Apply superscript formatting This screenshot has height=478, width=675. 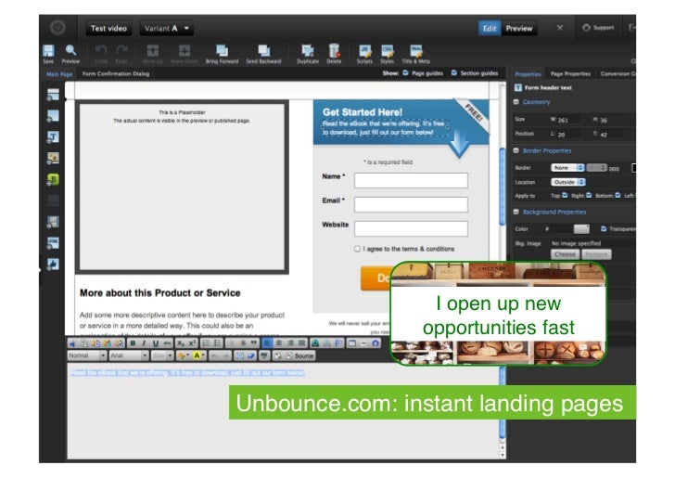[x=193, y=343]
